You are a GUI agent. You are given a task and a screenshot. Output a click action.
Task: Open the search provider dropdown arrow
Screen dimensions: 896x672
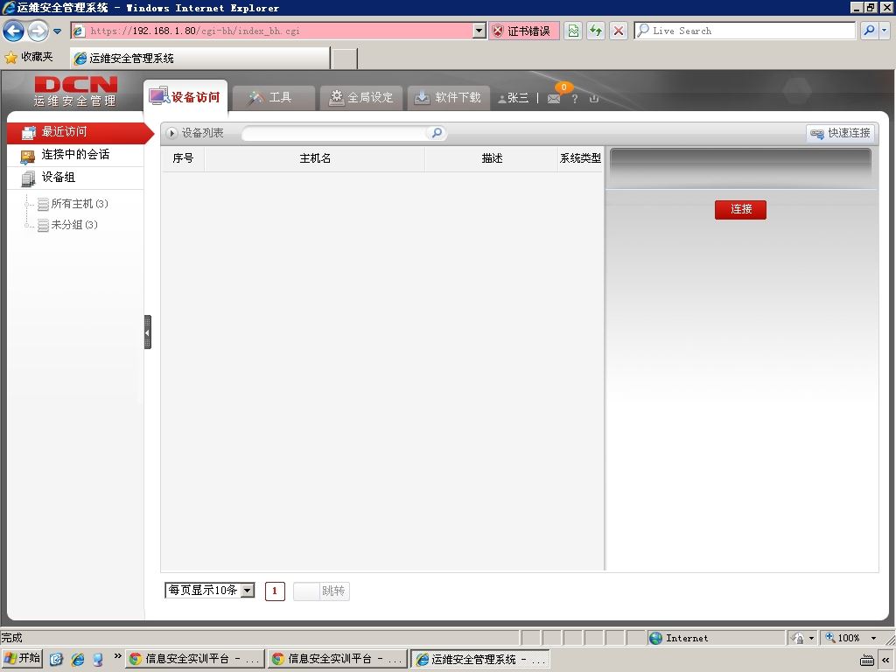coord(884,31)
